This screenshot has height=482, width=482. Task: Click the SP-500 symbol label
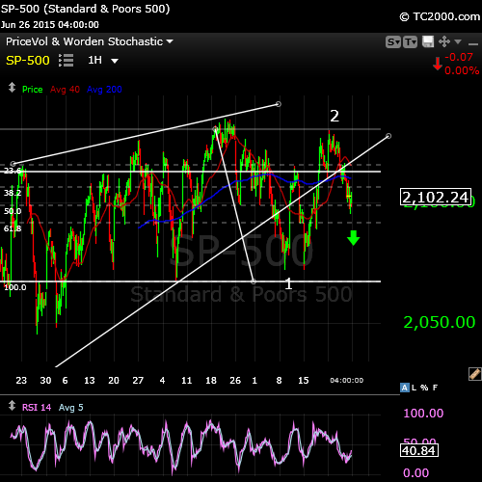point(28,61)
